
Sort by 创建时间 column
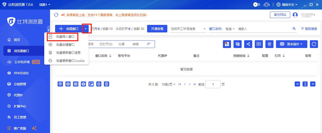[241, 56]
